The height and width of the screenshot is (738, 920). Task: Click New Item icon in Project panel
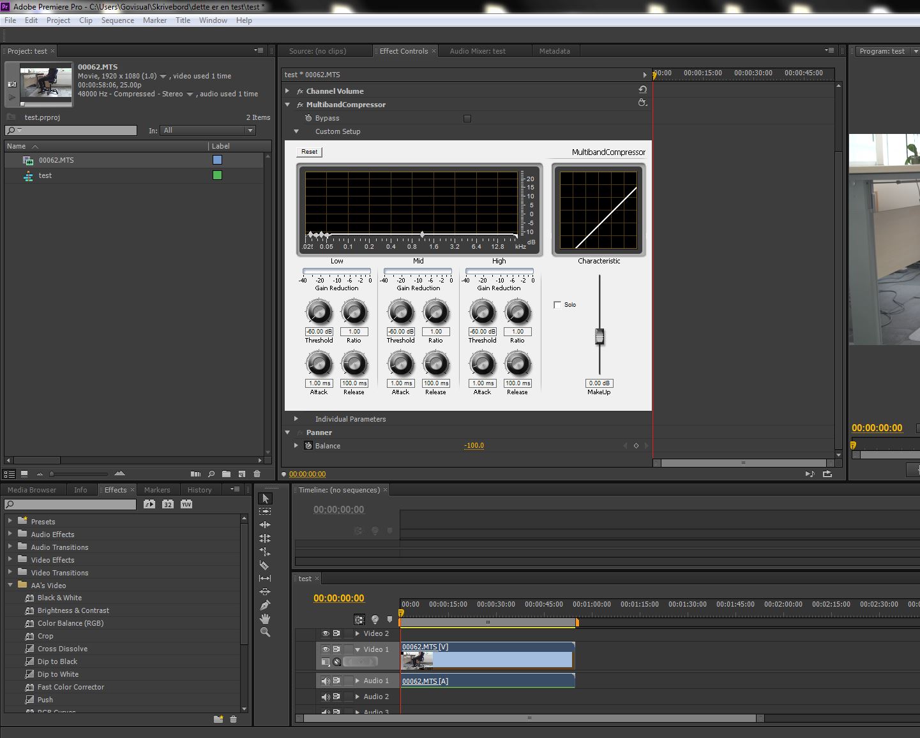pyautogui.click(x=241, y=474)
